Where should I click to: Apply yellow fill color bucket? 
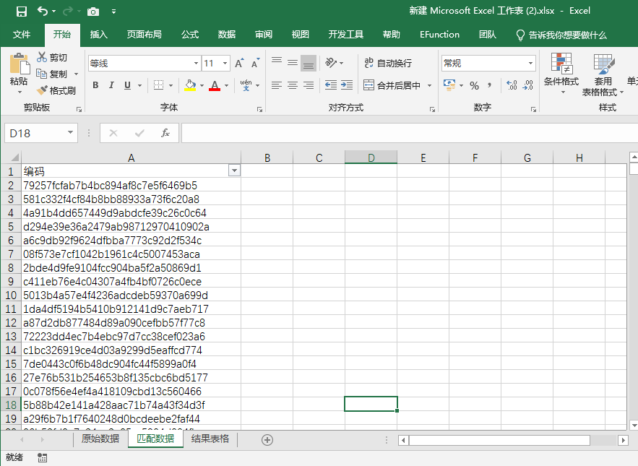190,85
